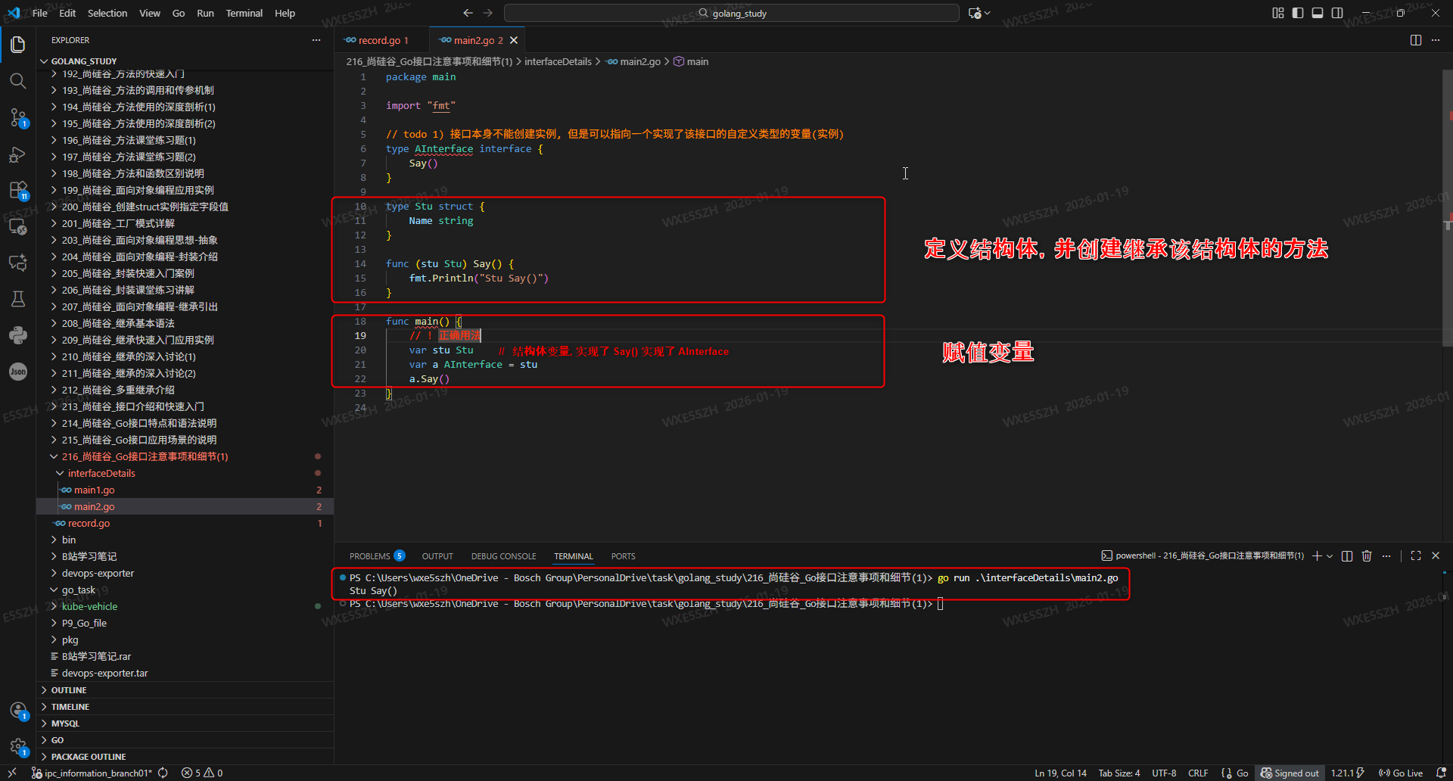Open the Explorer view in the activity bar
The height and width of the screenshot is (781, 1453).
[x=18, y=45]
